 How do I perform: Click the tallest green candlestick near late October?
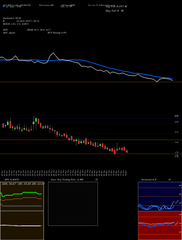[36, 120]
